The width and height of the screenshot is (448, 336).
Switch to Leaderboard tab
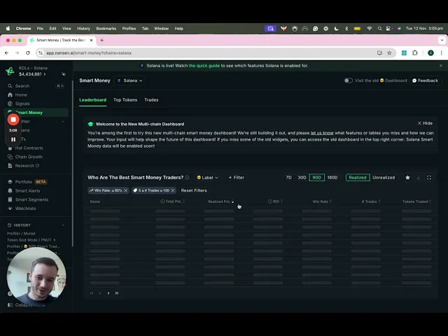point(92,100)
